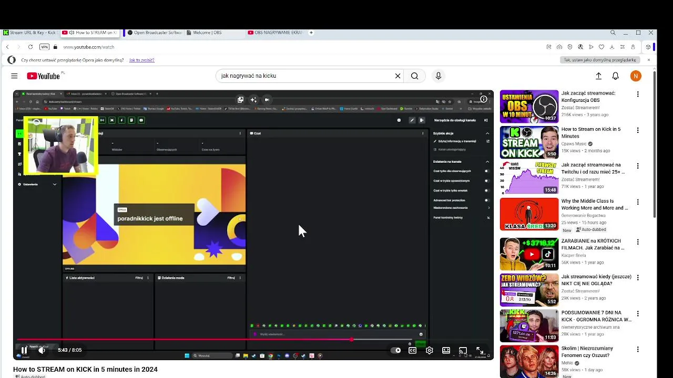Image resolution: width=673 pixels, height=378 pixels.
Task: Collapse 'Szybkie akcje' section in the video
Action: tap(487, 133)
